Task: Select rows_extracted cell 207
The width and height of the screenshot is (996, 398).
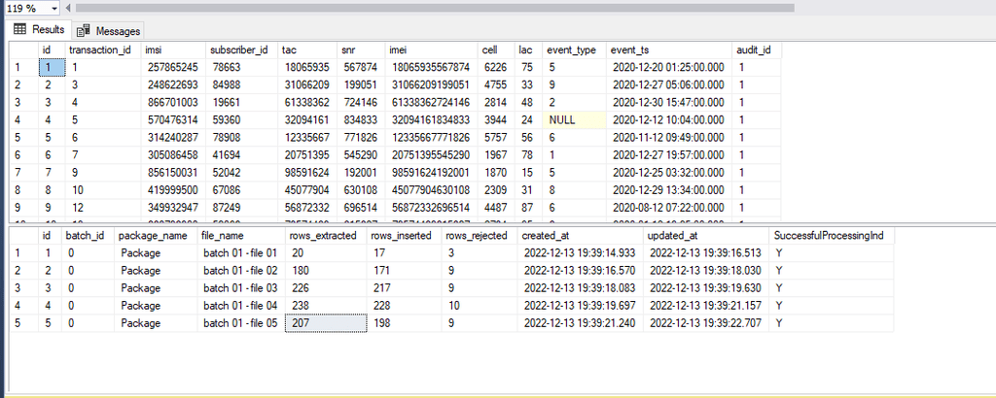Action: (x=327, y=323)
